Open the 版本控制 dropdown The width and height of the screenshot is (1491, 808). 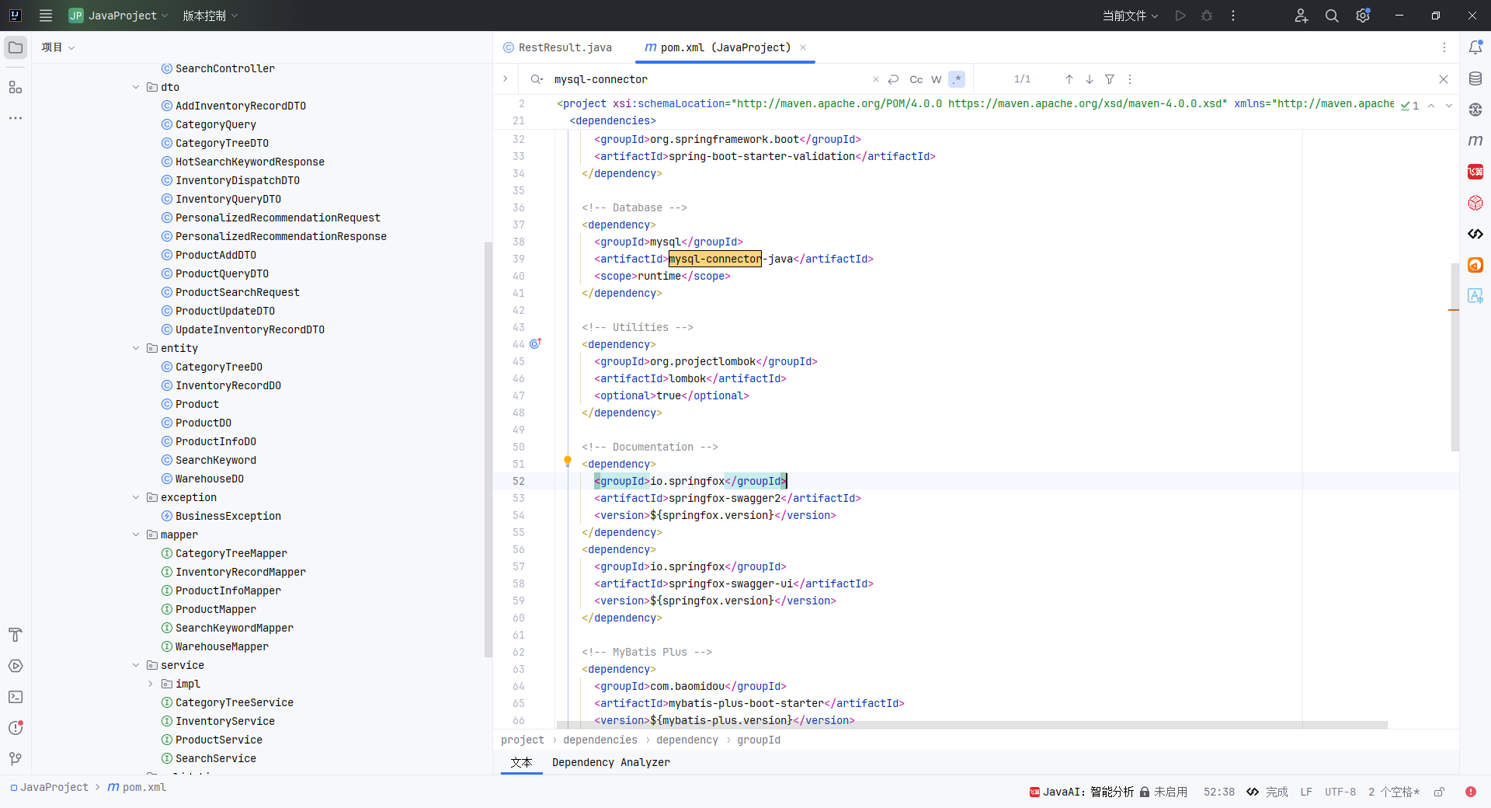point(210,16)
